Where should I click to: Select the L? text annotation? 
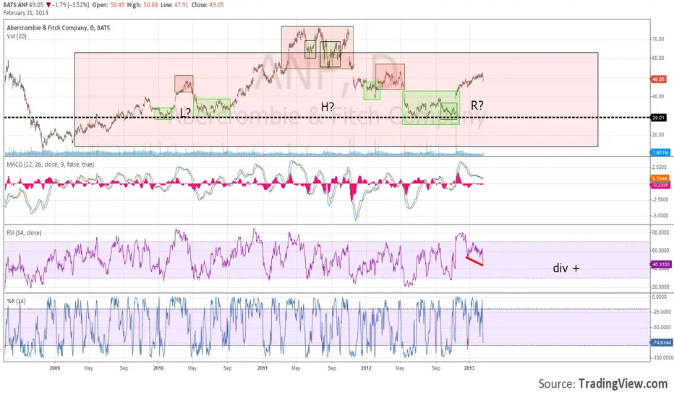pyautogui.click(x=185, y=113)
